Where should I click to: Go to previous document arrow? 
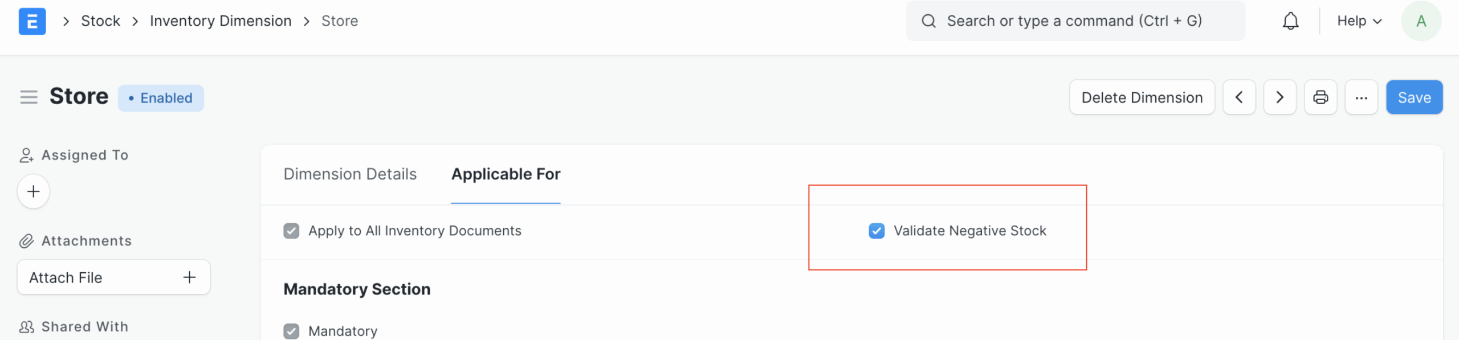pos(1239,97)
